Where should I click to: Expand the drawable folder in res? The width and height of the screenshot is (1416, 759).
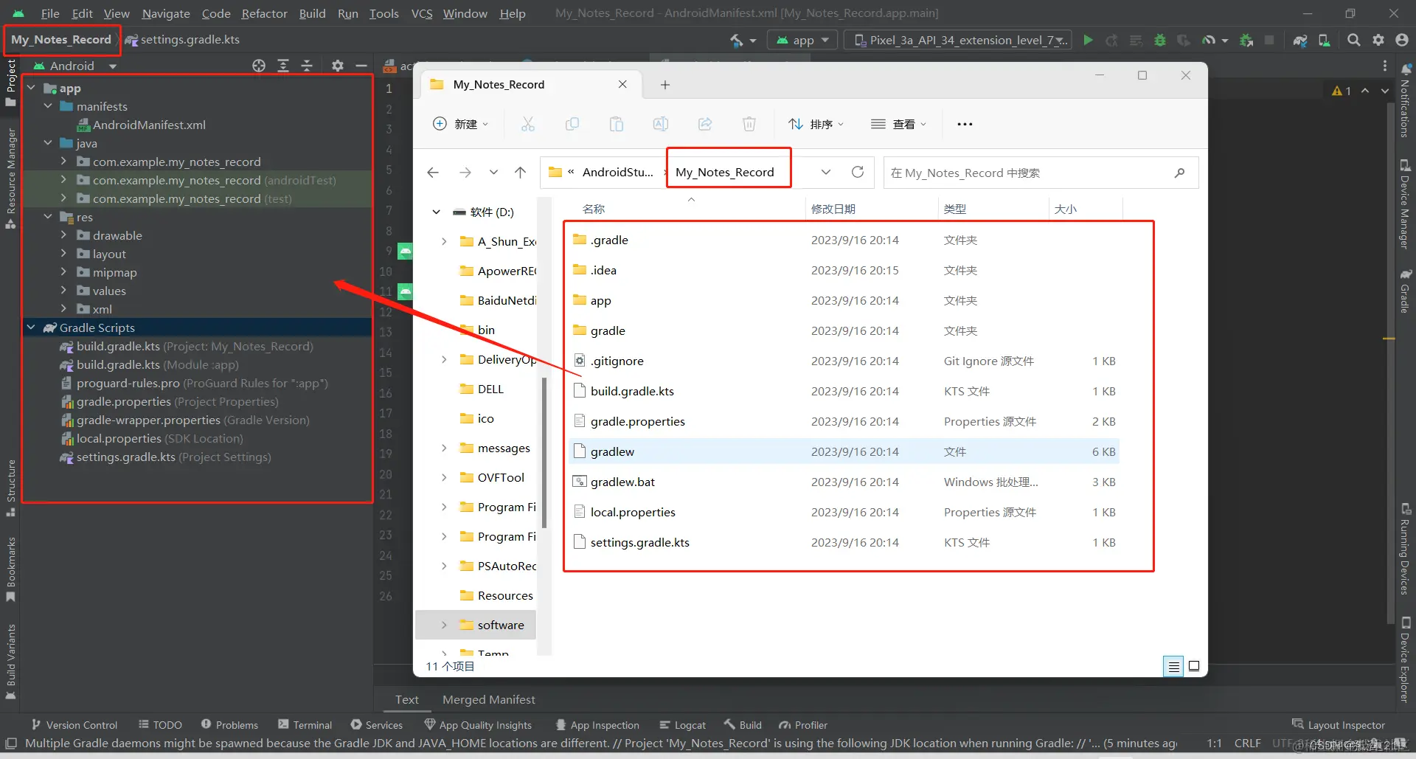click(x=63, y=235)
